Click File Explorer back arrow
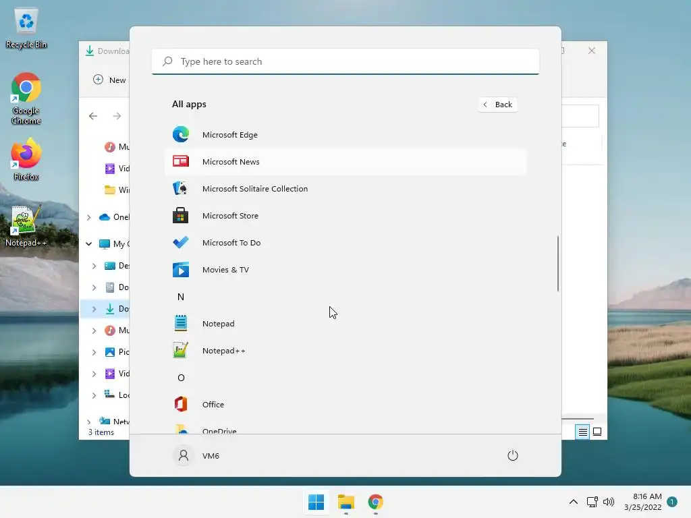The image size is (691, 518). (93, 116)
